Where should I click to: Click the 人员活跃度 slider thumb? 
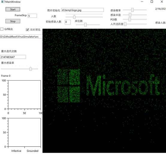coord(125,24)
